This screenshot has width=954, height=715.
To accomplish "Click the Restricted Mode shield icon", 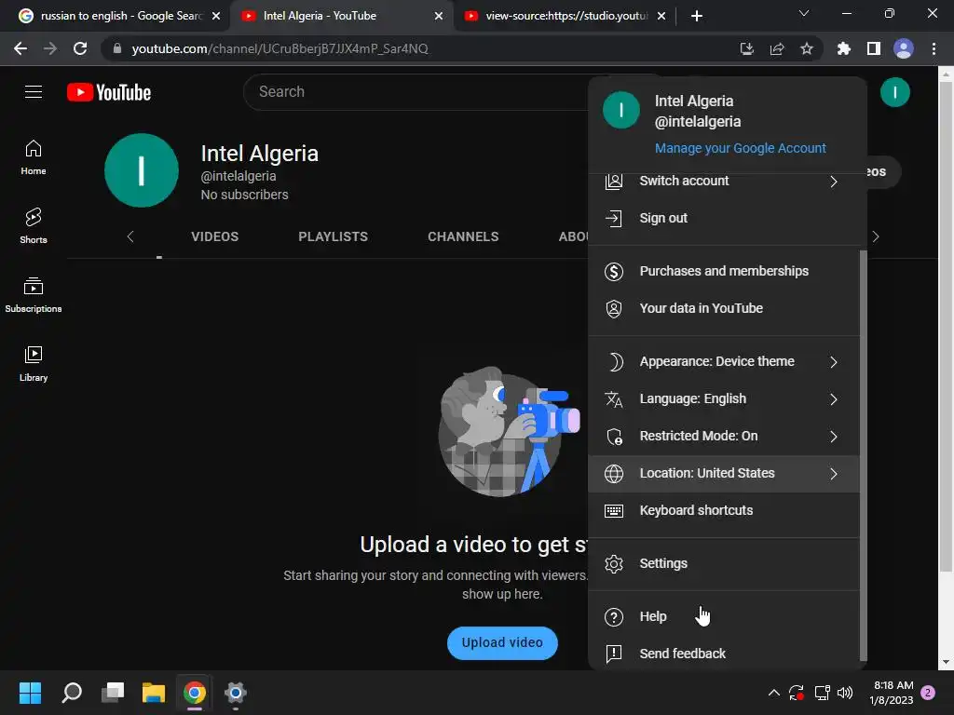I will [614, 436].
